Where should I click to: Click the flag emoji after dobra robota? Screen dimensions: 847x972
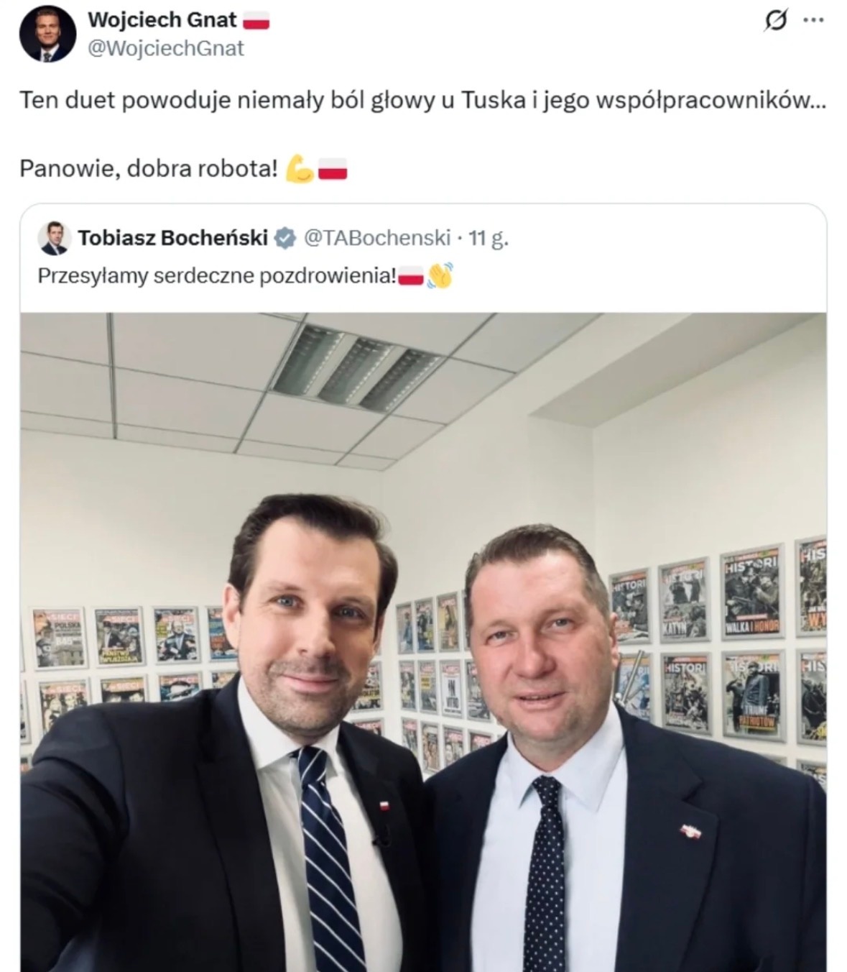[332, 170]
